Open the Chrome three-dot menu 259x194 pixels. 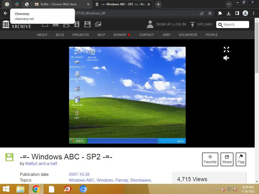[253, 13]
